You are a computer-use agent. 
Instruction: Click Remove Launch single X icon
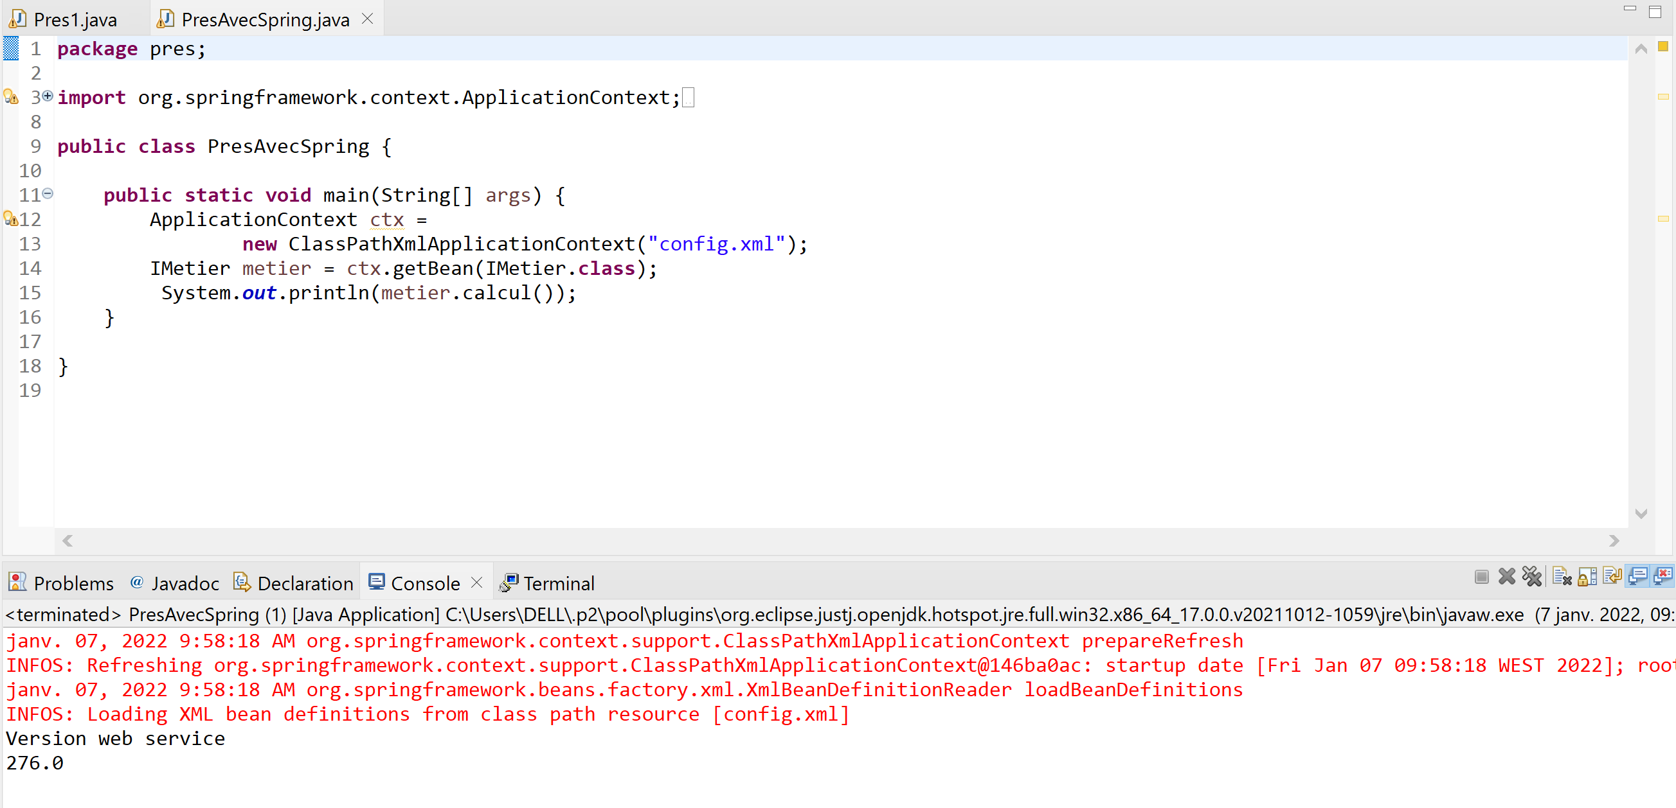pyautogui.click(x=1506, y=576)
